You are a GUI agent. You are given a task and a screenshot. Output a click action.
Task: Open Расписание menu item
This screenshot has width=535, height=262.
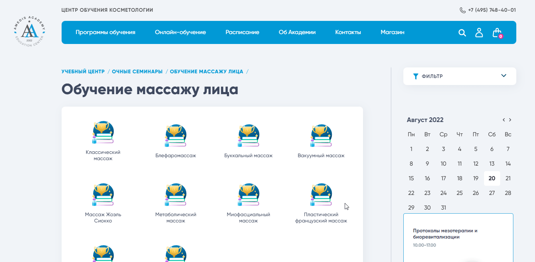242,32
